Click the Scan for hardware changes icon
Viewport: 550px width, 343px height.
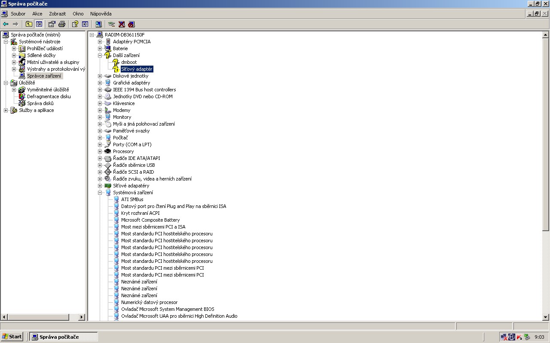[98, 24]
